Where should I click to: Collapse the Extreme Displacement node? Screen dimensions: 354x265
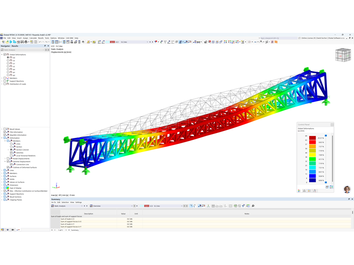5,161
